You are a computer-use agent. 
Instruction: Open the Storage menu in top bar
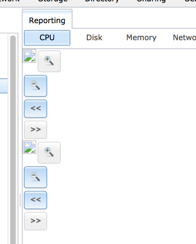53,1
